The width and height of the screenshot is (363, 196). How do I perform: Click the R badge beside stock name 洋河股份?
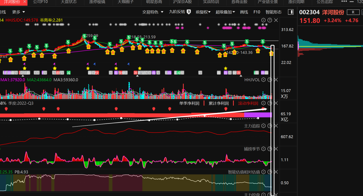click(x=353, y=12)
